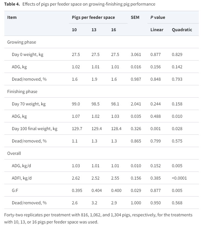Click the Pigs per feeder space header
Screen dimensions: 205x229
93,17
